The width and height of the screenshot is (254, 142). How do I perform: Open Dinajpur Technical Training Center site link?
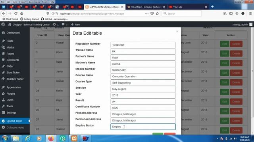click(29, 24)
